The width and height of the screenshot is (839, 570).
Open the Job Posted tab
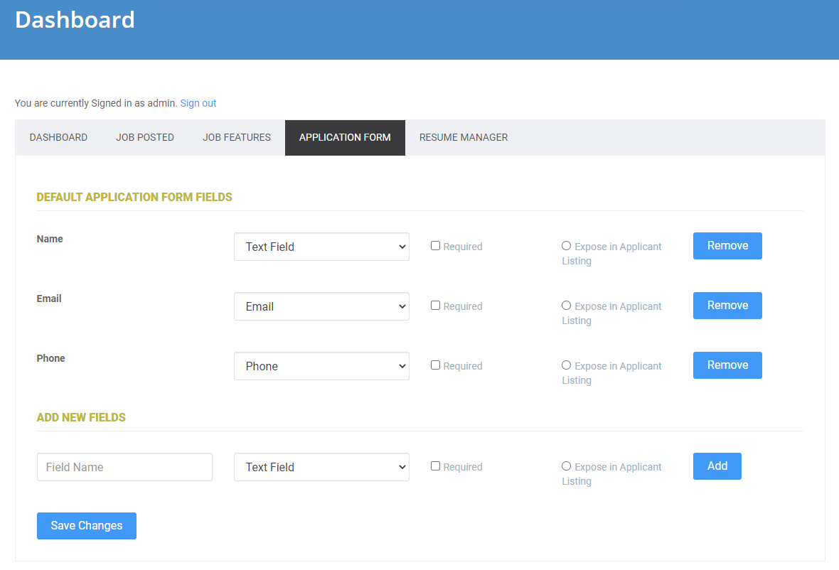(144, 137)
